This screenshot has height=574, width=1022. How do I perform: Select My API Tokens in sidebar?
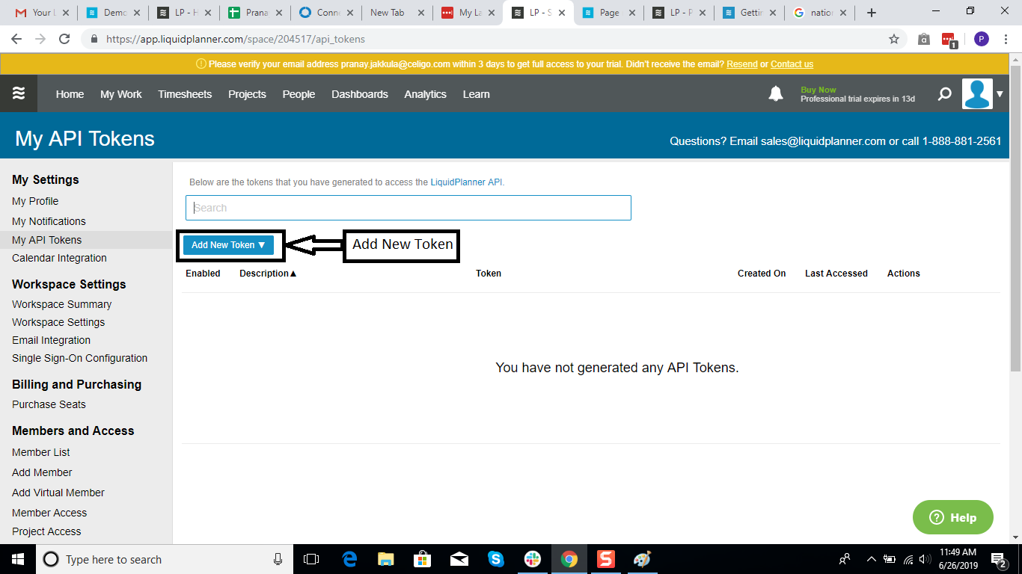tap(47, 240)
